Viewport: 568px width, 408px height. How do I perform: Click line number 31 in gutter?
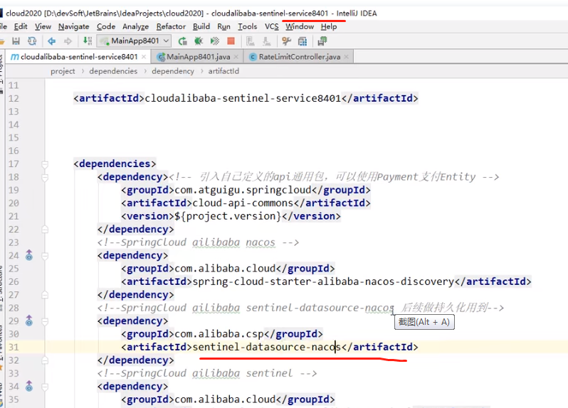point(14,347)
